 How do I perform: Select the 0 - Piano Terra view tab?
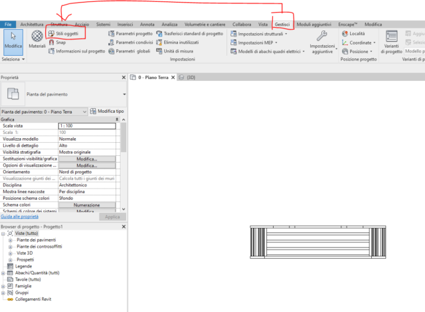click(x=153, y=78)
